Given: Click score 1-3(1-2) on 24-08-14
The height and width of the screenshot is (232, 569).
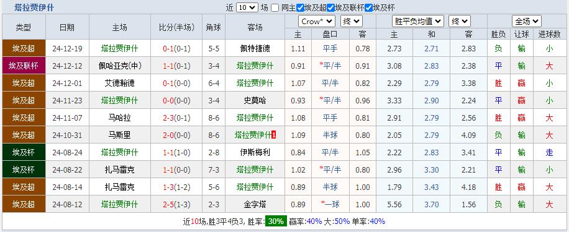Looking at the screenshot, I should [176, 187].
